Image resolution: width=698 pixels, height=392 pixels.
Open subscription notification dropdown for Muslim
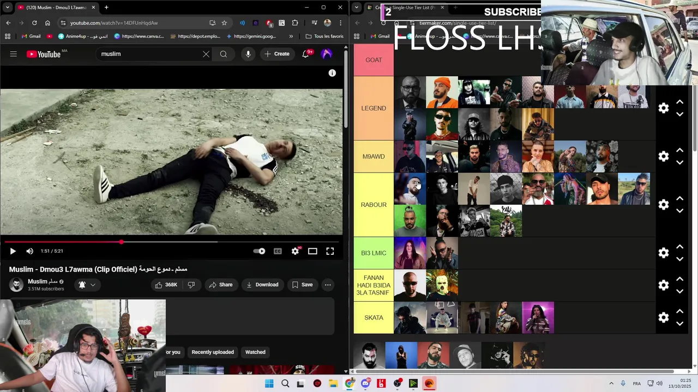(87, 285)
